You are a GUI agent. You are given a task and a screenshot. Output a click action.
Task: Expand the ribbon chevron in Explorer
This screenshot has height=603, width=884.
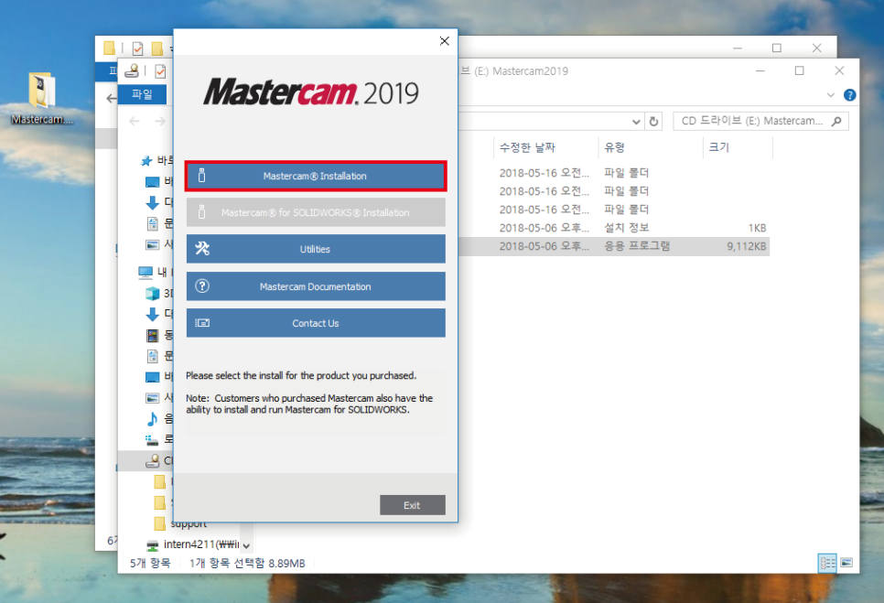830,95
